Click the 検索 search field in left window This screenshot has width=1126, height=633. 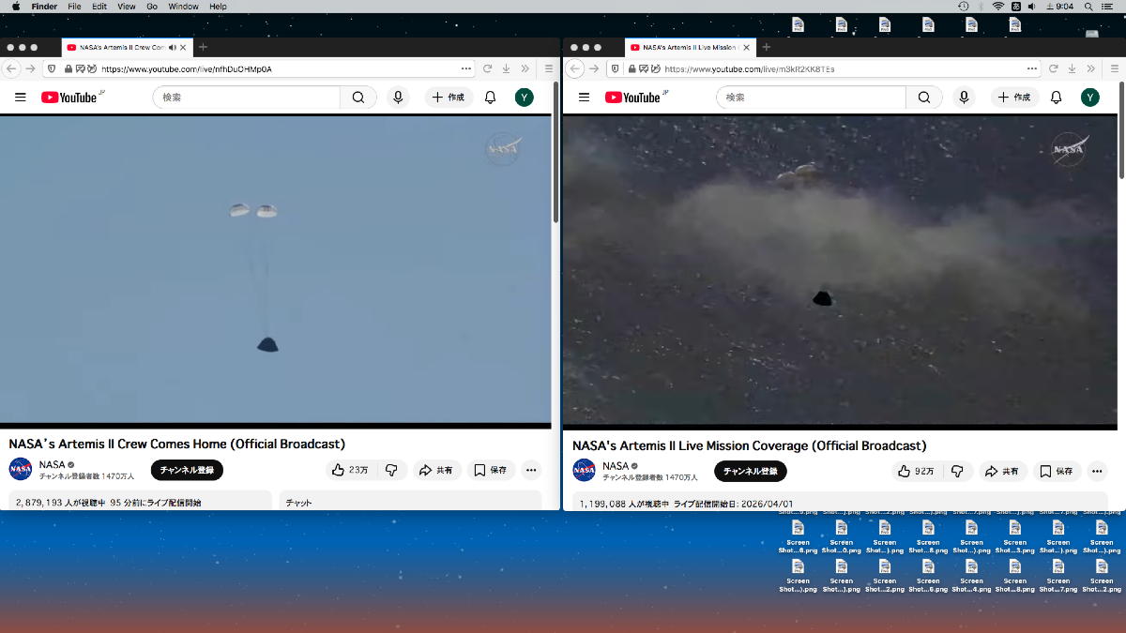click(x=246, y=98)
